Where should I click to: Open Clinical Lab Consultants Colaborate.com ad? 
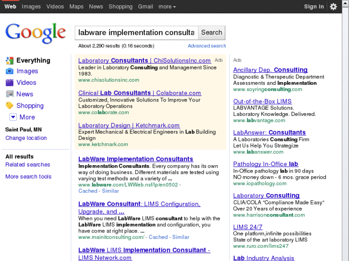(140, 93)
